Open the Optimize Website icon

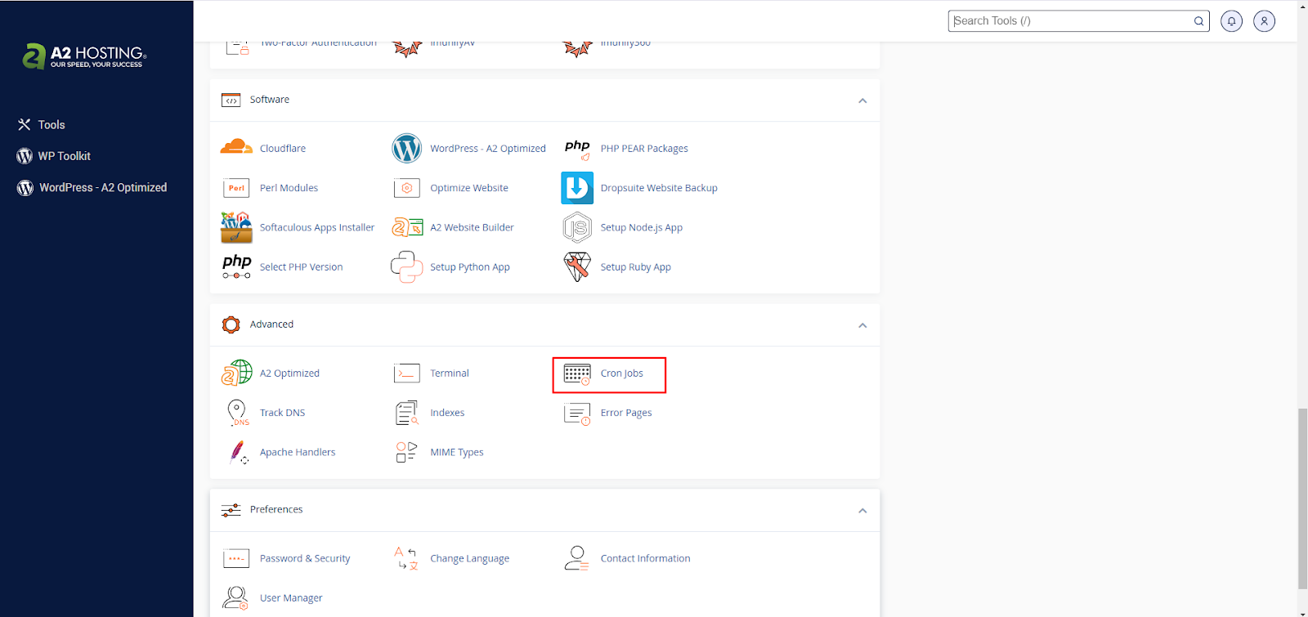pyautogui.click(x=406, y=188)
